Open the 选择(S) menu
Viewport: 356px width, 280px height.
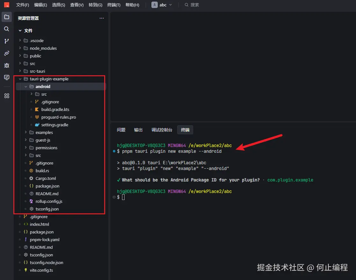click(x=59, y=5)
